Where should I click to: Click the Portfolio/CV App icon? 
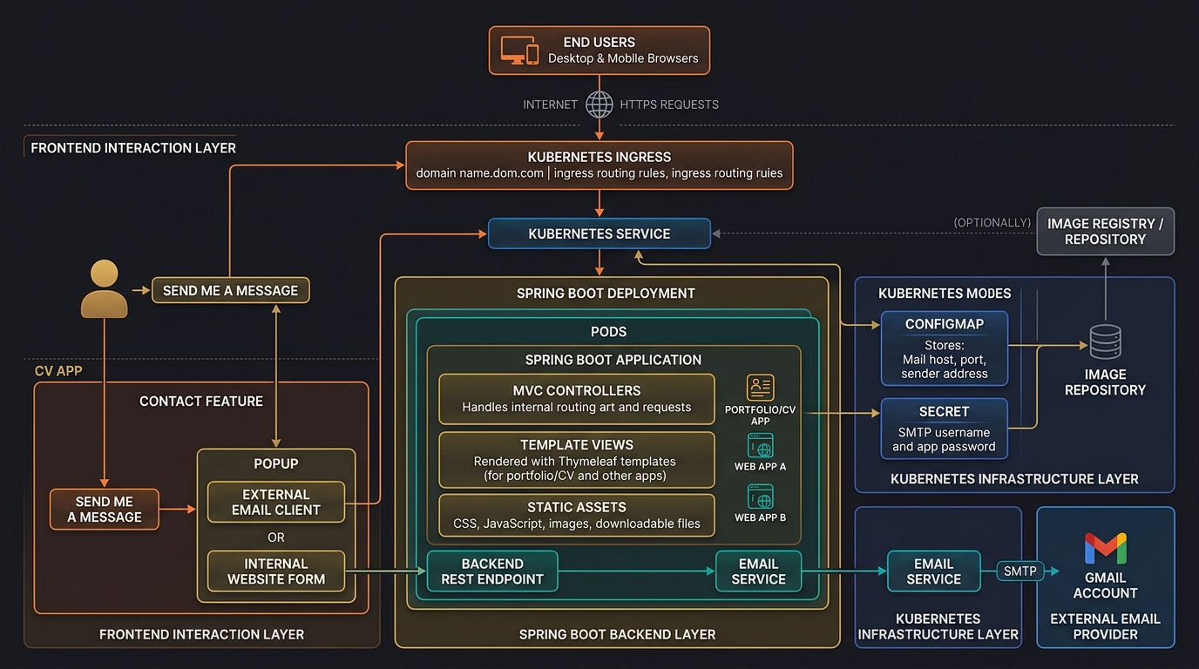760,388
